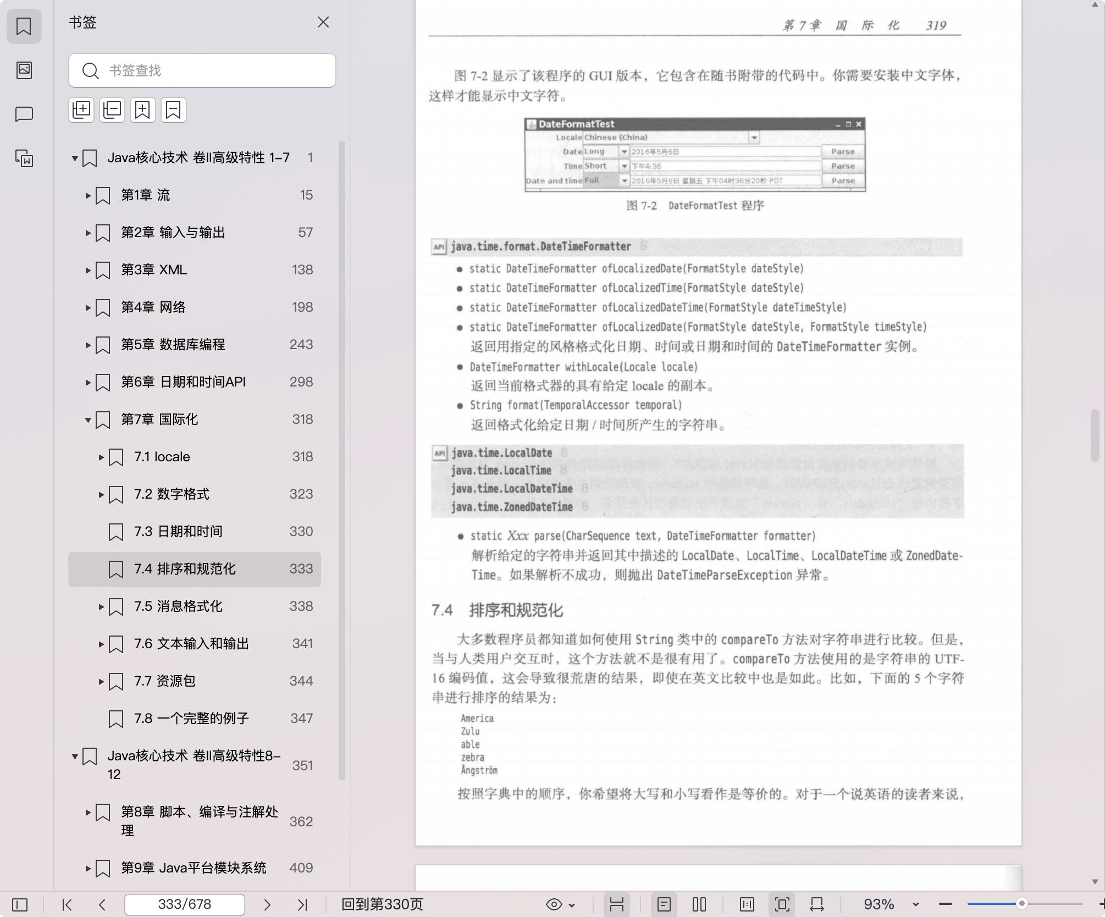This screenshot has height=917, width=1105.
Task: Expand 第4章 网络 bookmark
Action: [88, 307]
